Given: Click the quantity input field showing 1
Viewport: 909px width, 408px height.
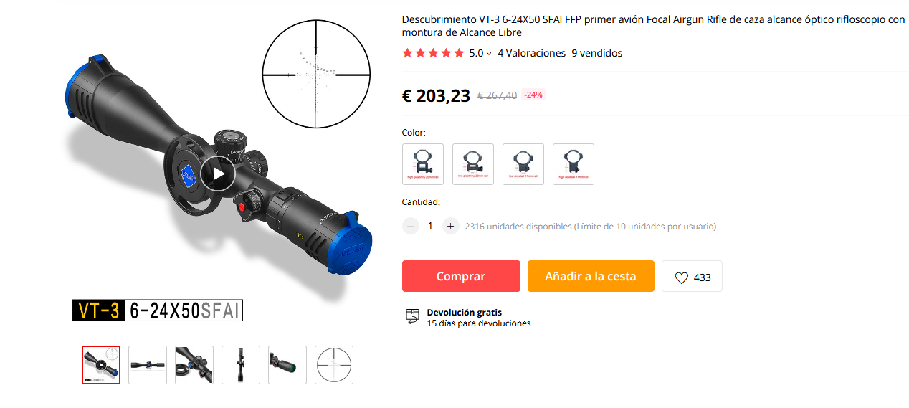Looking at the screenshot, I should 430,226.
